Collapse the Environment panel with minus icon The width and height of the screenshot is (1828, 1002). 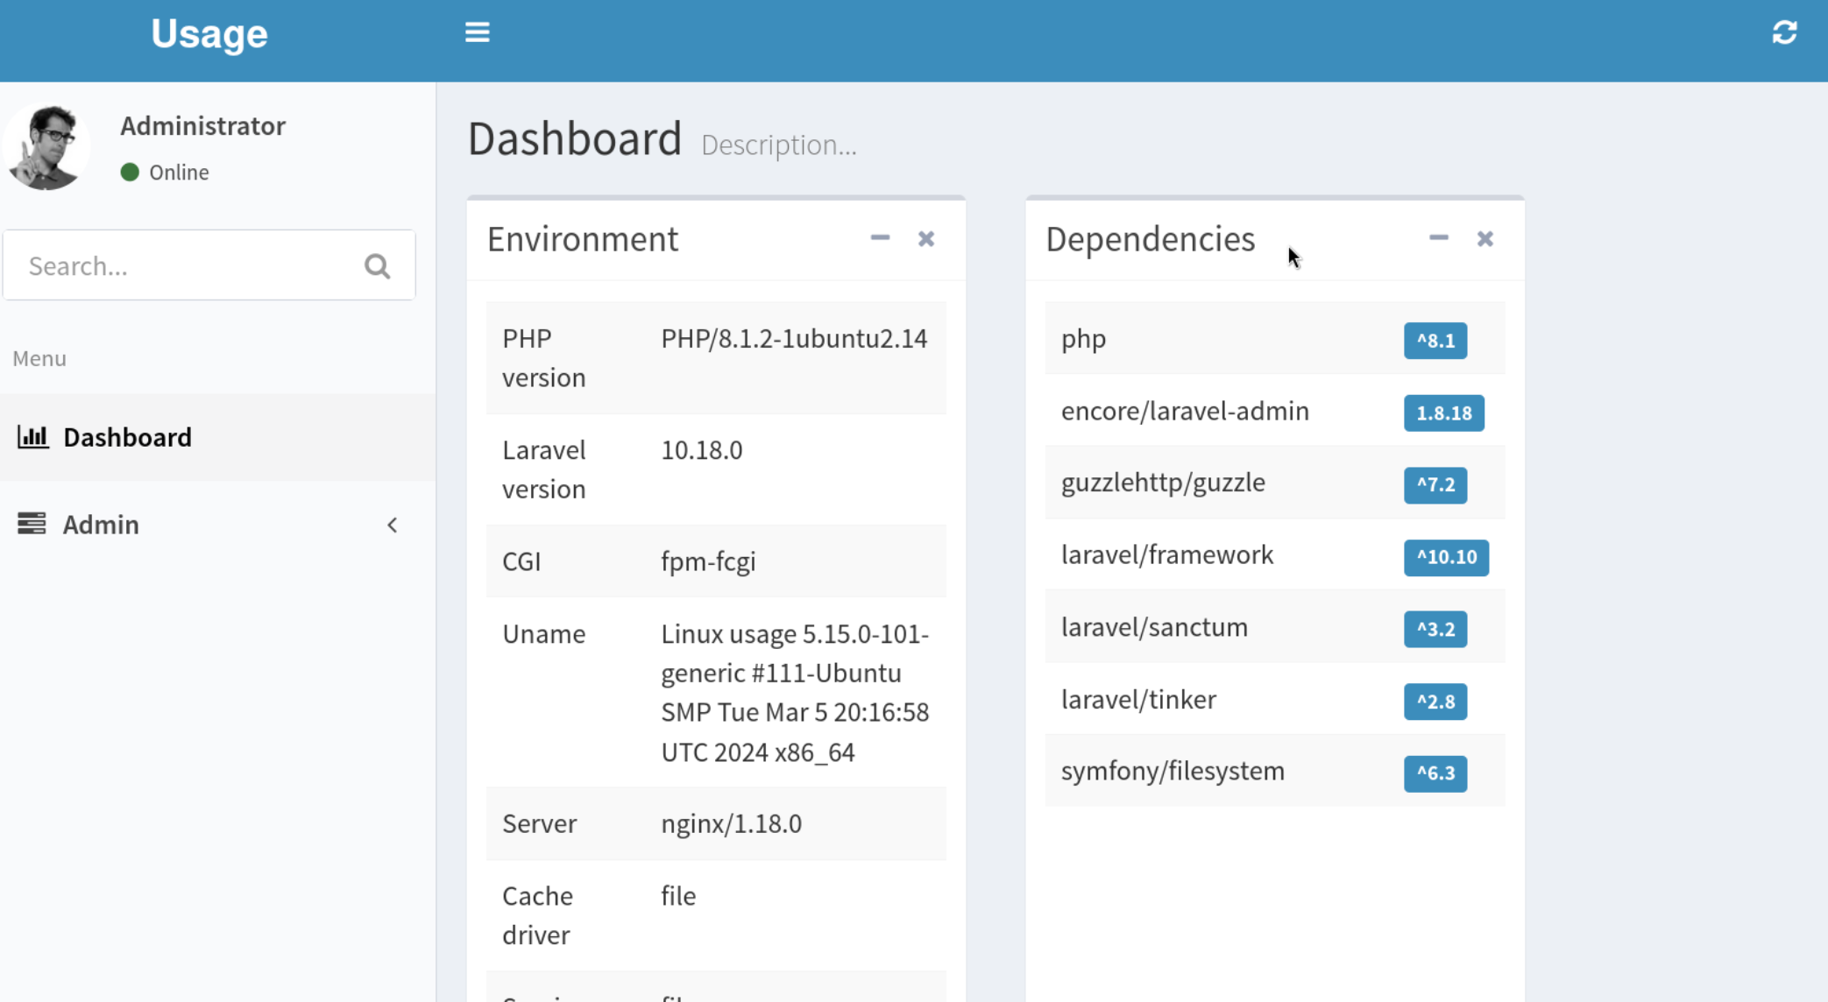click(880, 238)
